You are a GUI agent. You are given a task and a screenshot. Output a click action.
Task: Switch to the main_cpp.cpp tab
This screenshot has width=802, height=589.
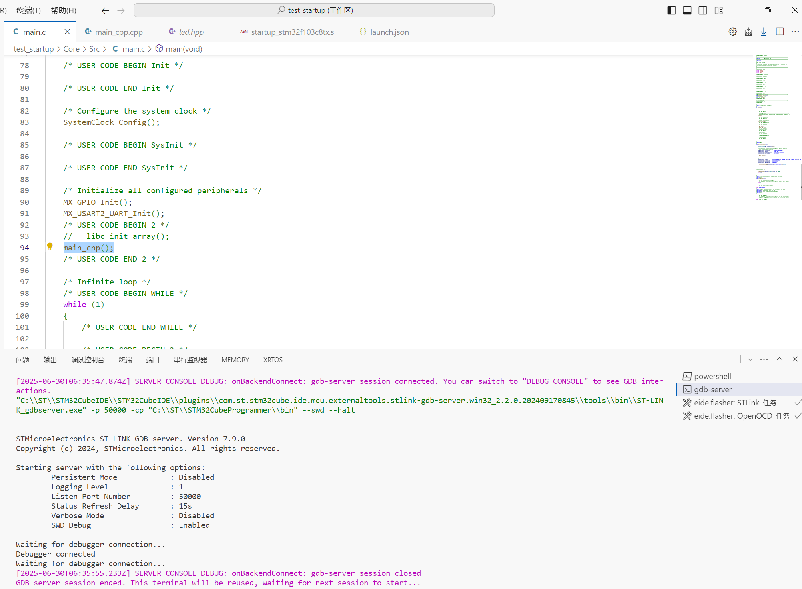(x=118, y=32)
